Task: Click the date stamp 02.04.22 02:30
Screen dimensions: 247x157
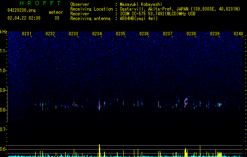Action: tap(24, 18)
